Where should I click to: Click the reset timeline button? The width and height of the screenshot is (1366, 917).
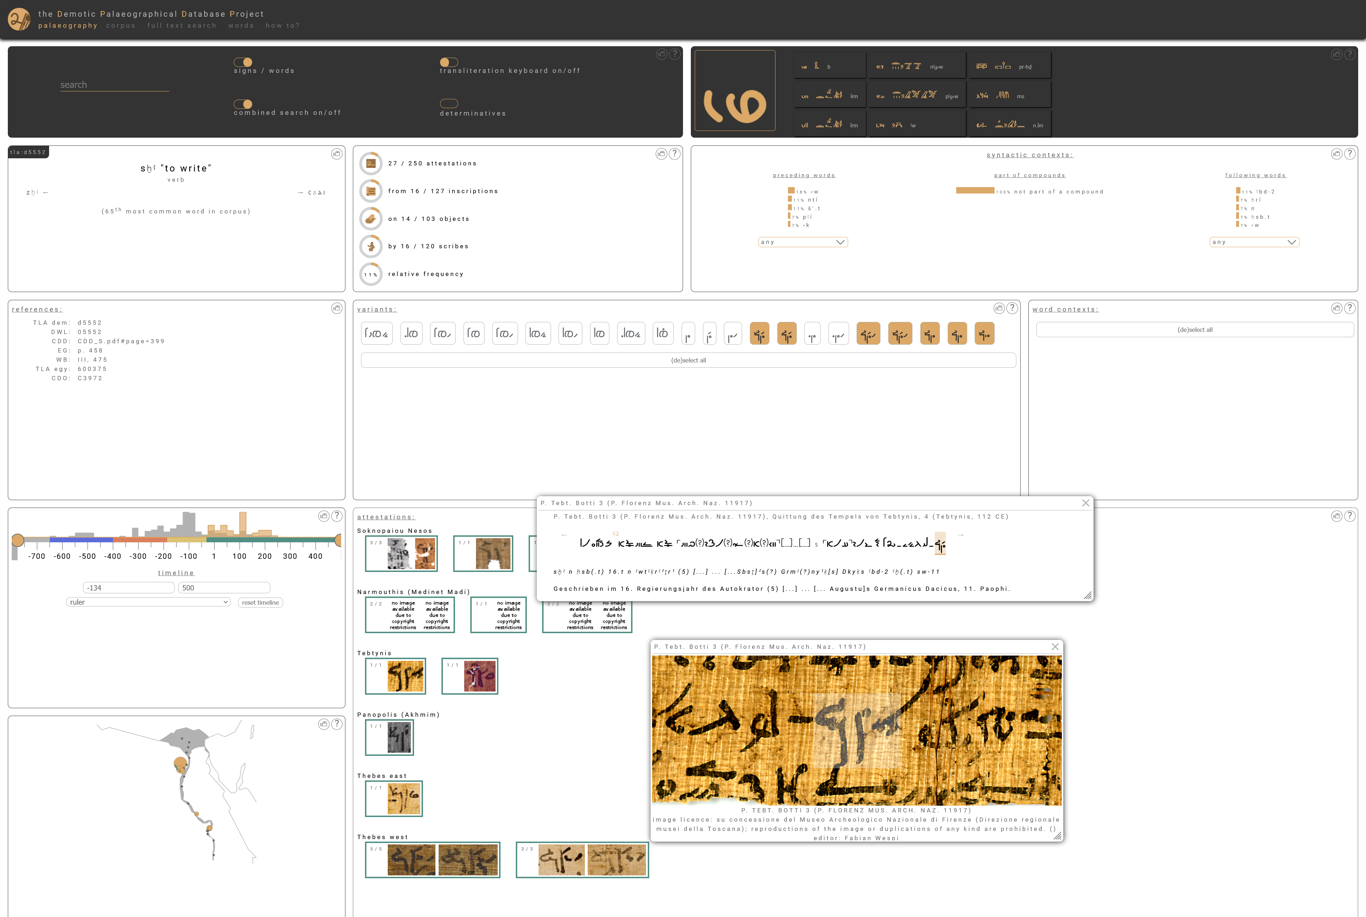[260, 602]
